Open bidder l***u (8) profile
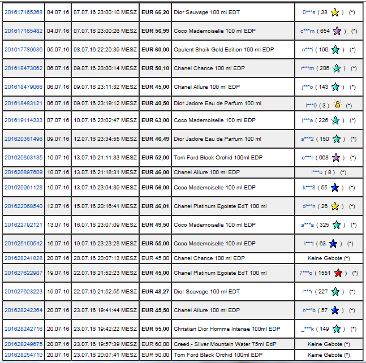This screenshot has width=366, height=363. [317, 172]
